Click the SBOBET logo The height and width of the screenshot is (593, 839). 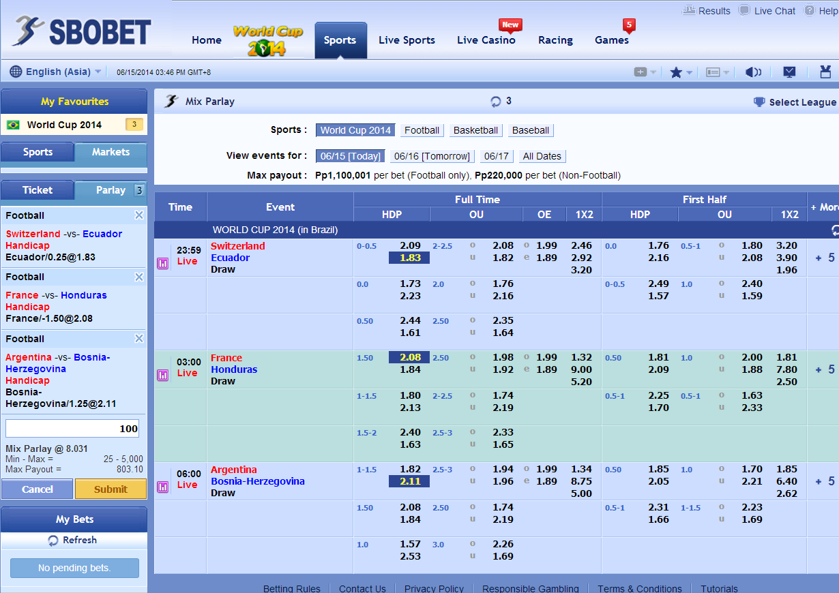(x=82, y=31)
